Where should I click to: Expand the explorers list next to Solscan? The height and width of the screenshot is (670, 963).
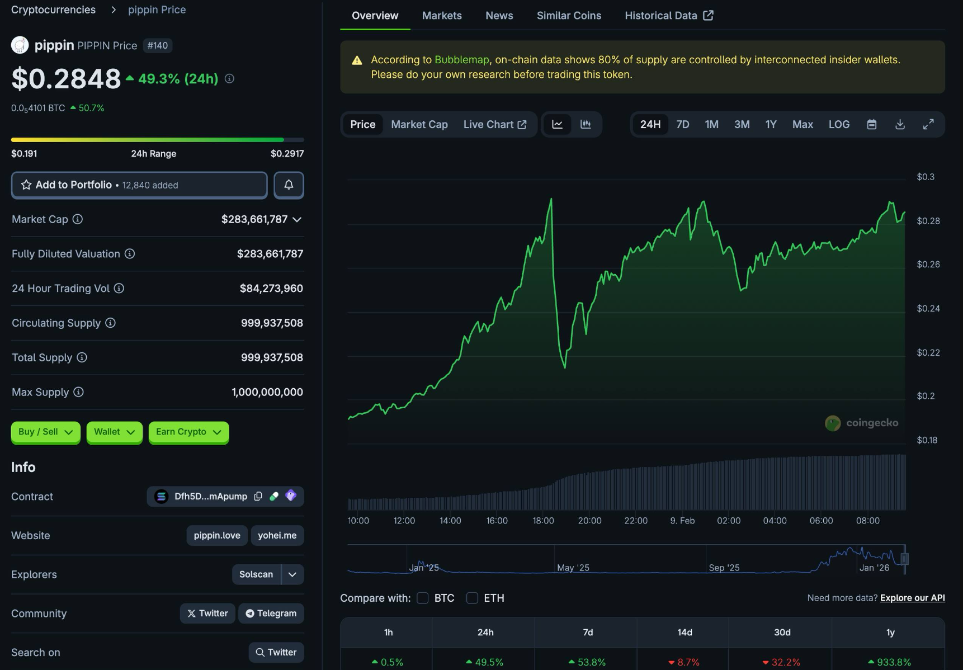click(292, 574)
